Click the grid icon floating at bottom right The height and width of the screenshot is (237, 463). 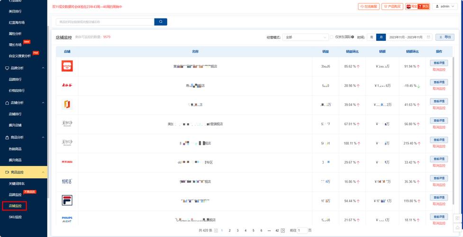pyautogui.click(x=457, y=218)
